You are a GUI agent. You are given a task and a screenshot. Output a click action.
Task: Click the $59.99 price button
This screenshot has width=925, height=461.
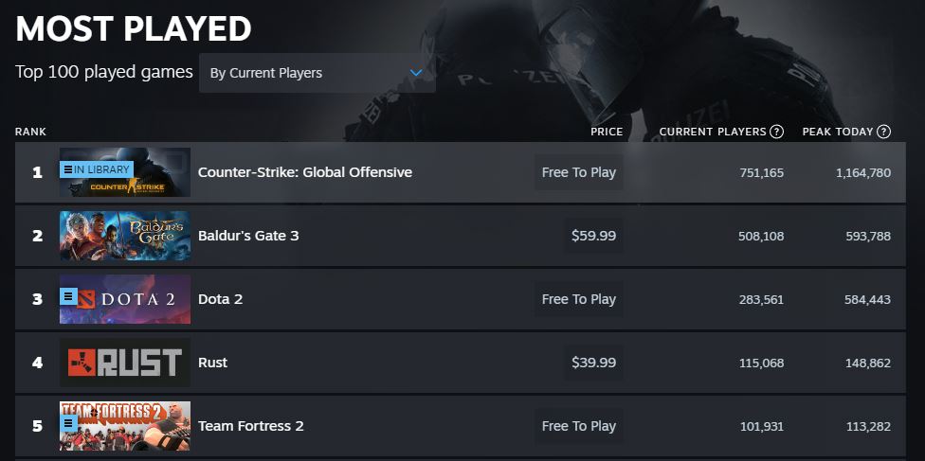594,236
